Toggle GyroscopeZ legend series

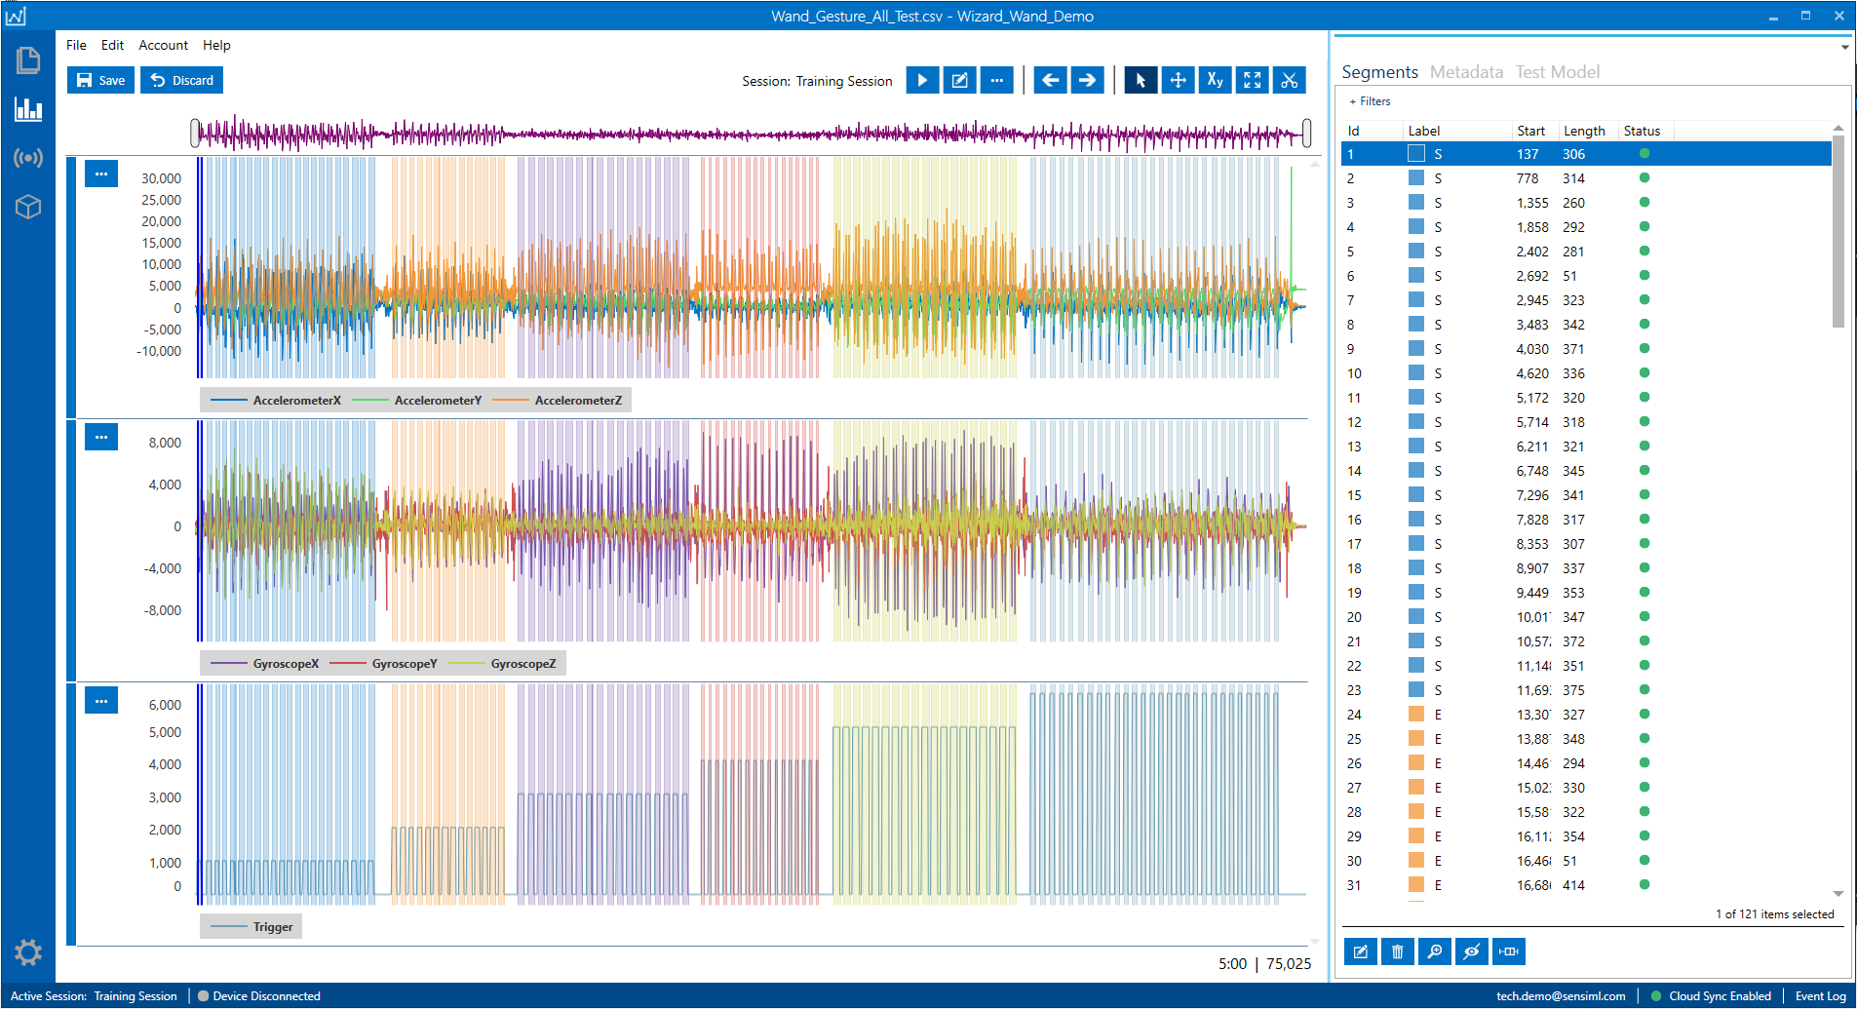tap(503, 663)
